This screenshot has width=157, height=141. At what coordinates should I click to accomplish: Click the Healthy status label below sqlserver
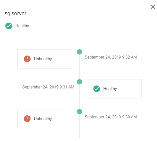(22, 26)
